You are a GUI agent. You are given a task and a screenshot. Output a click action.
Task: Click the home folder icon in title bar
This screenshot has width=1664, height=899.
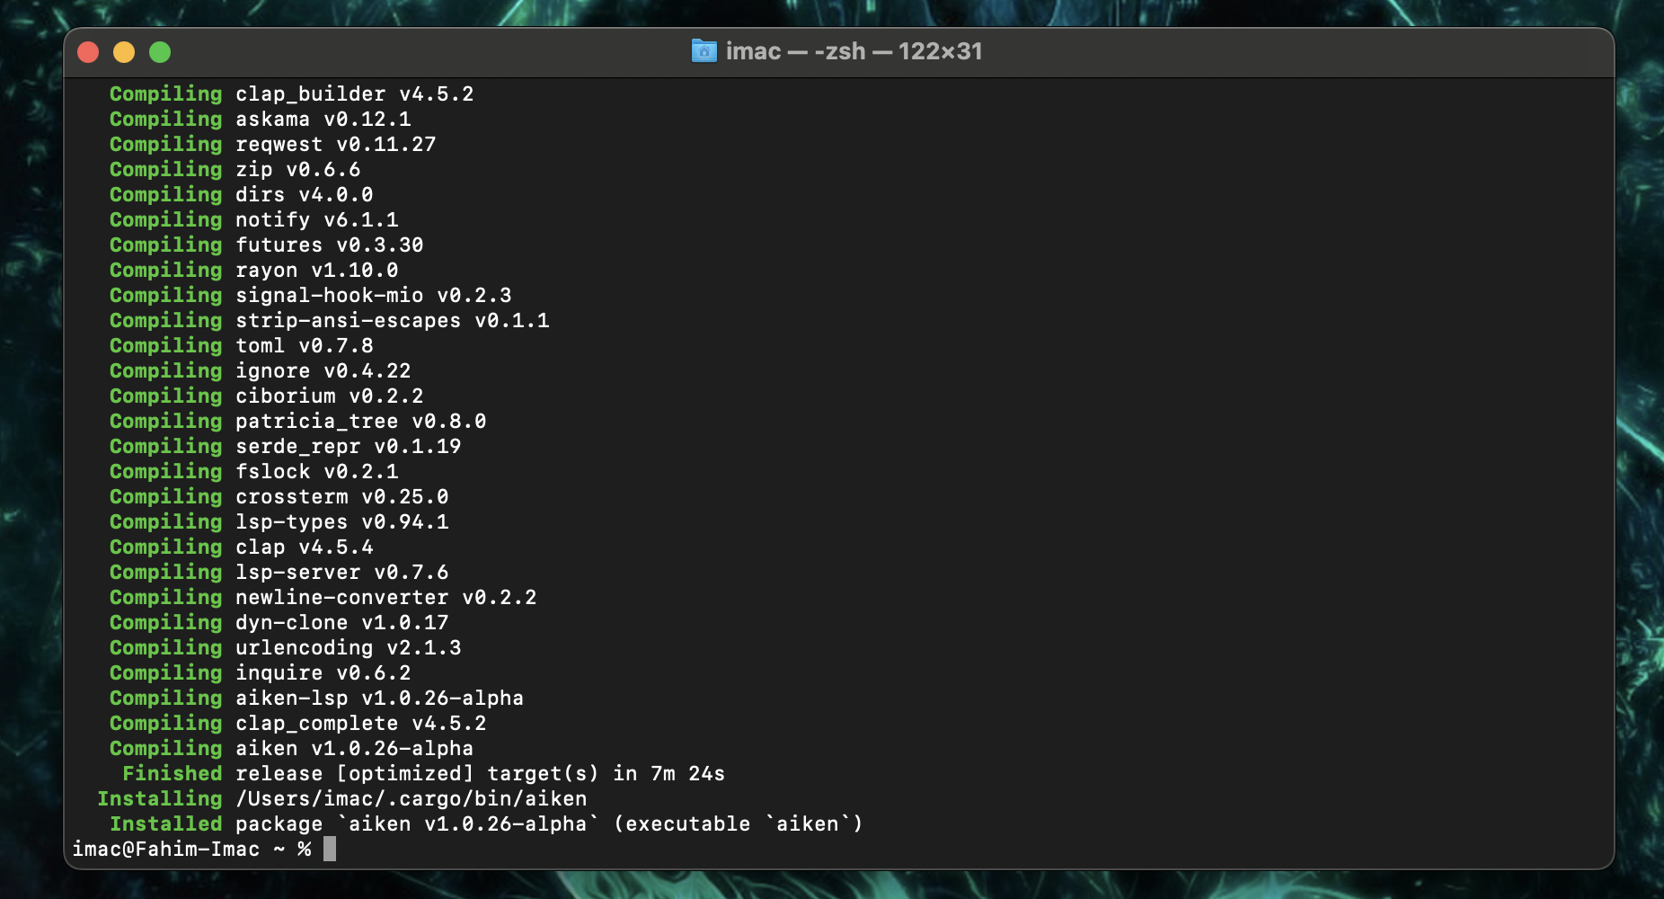point(704,51)
